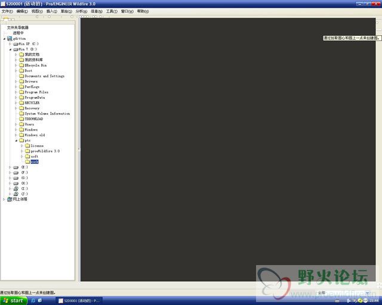Click the S2D0001 taskbar button
382x305 pixels.
[x=79, y=301]
